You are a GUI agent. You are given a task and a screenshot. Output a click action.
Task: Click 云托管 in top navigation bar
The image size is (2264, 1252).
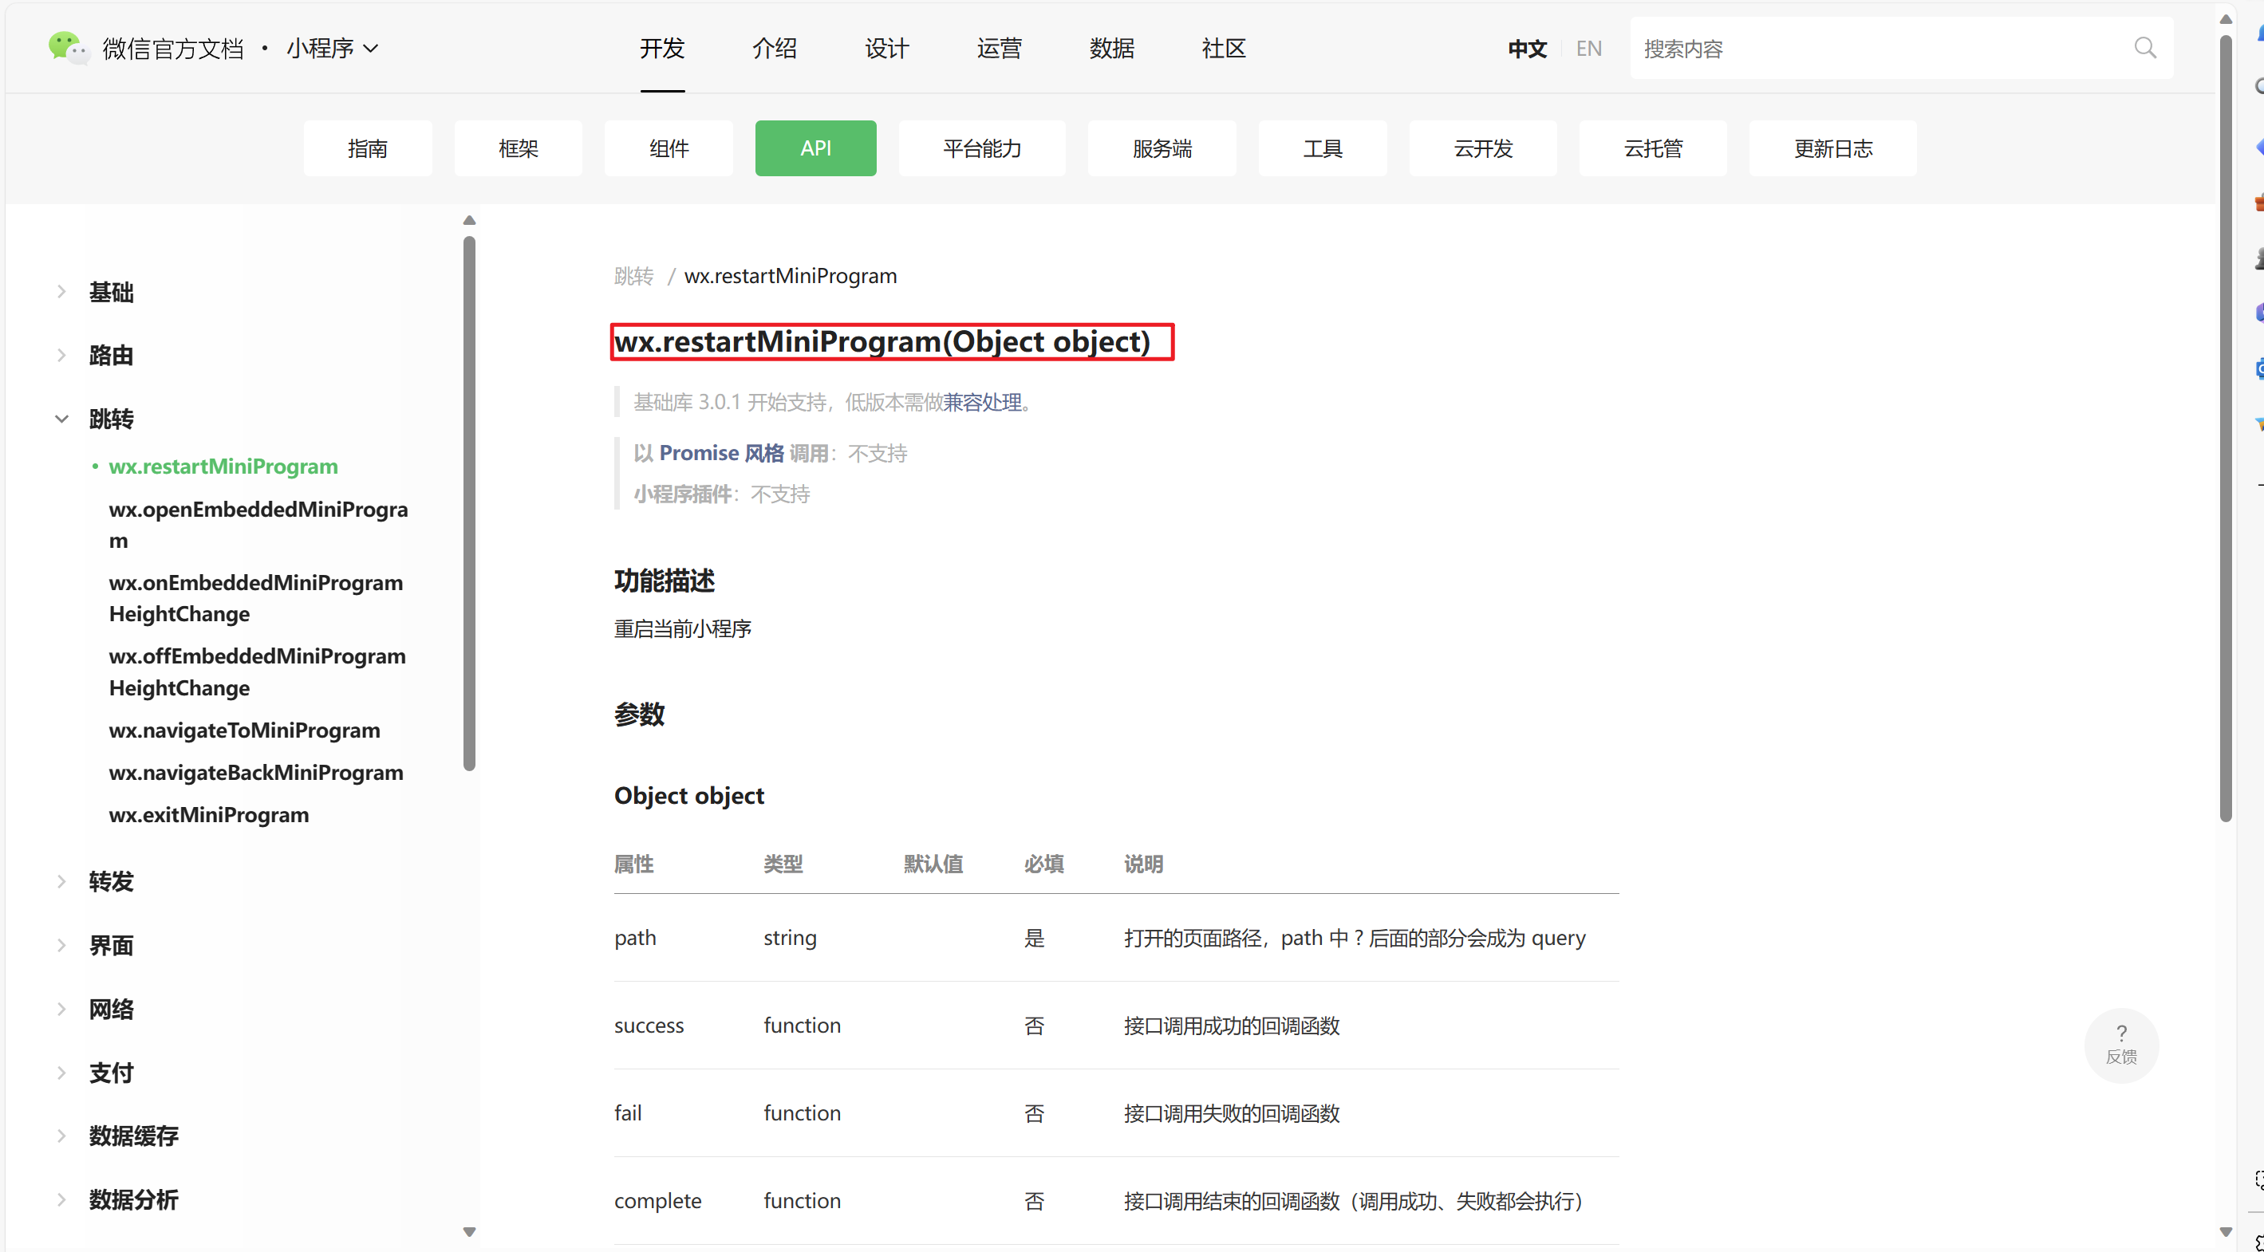click(1653, 148)
